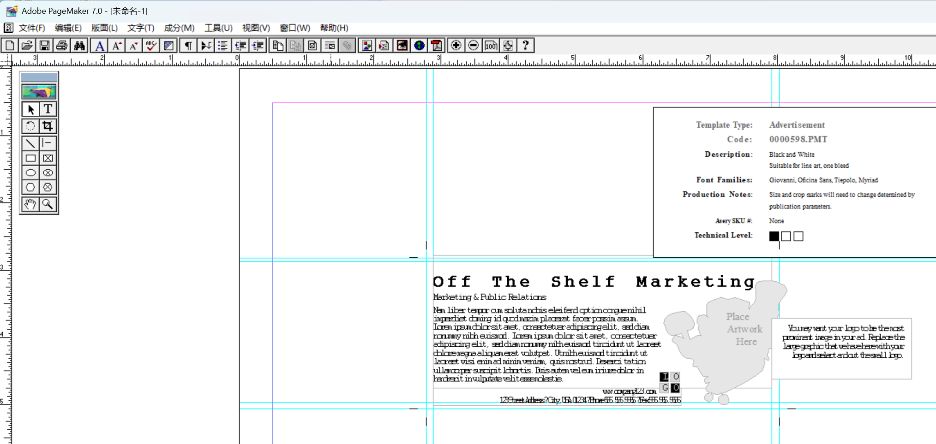Open Help with the question mark icon
Screen dimensions: 936x444
pos(526,45)
